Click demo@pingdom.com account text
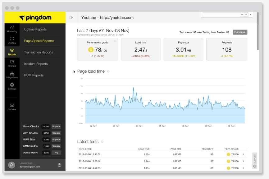Viewport: 269px width, 179px height. tap(30, 167)
